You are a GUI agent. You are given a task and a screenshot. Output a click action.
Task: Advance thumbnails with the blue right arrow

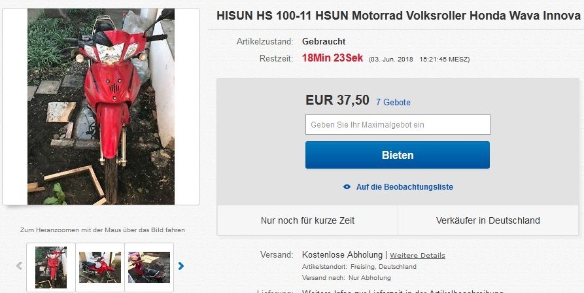click(x=181, y=266)
